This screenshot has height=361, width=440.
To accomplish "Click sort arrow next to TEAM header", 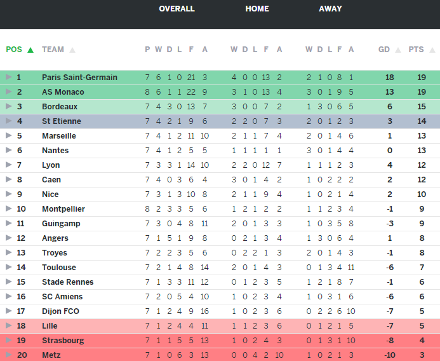I will click(x=72, y=50).
